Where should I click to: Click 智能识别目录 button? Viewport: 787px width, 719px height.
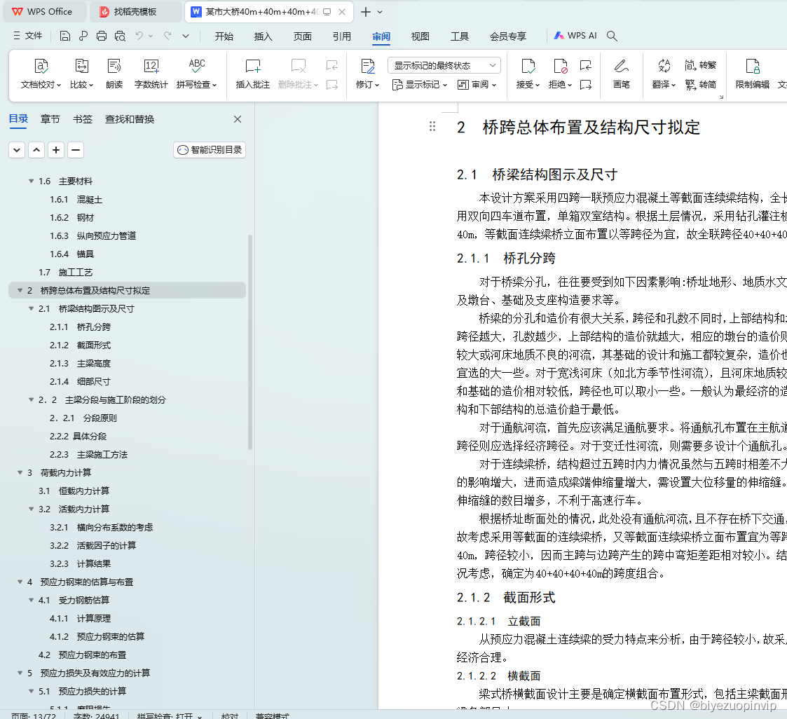210,149
